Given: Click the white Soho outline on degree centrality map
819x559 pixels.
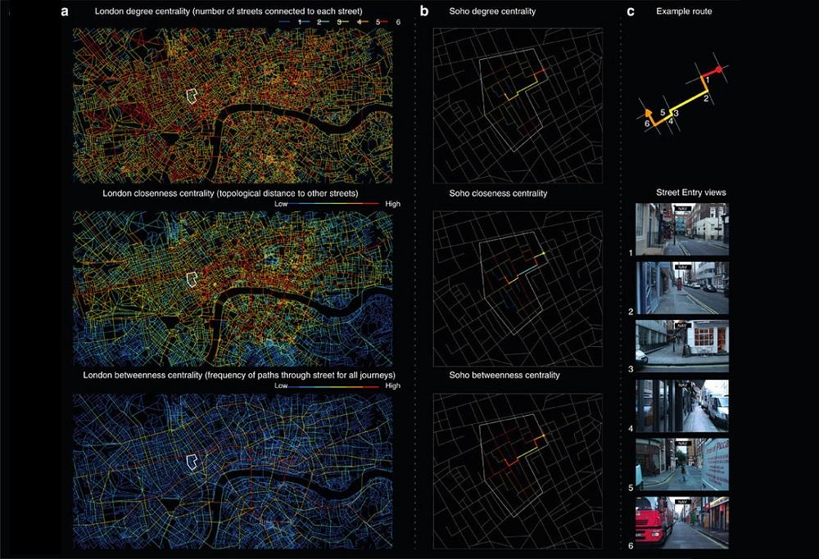Looking at the screenshot, I should [192, 96].
